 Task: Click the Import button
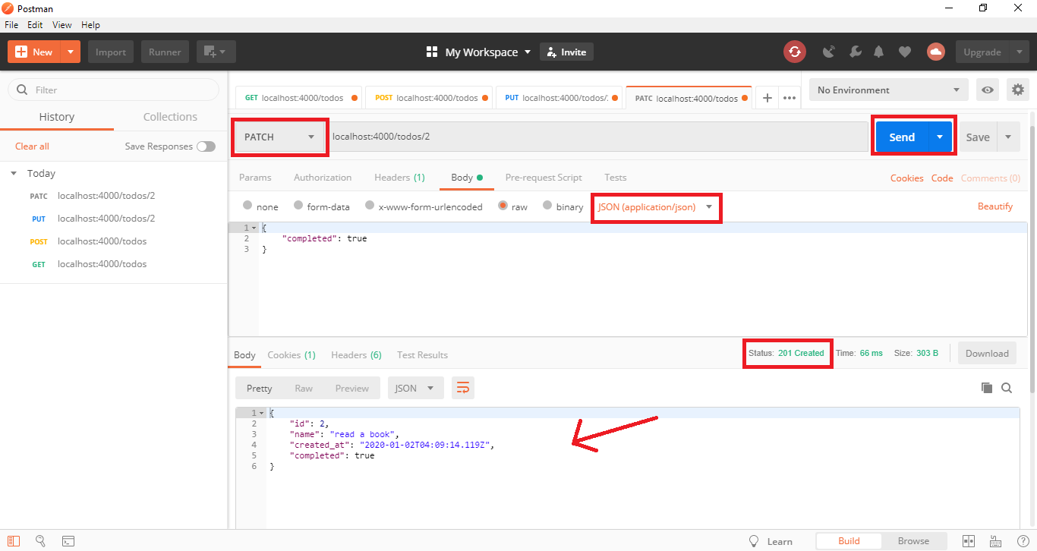pyautogui.click(x=111, y=52)
